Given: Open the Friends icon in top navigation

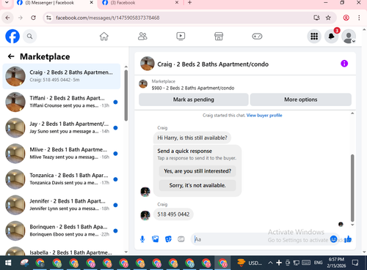Looking at the screenshot, I should point(142,37).
